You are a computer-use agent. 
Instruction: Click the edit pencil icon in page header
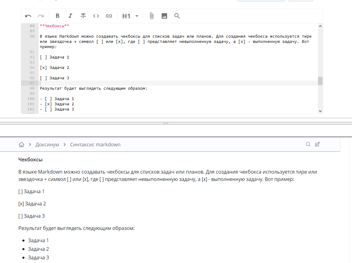[317, 144]
